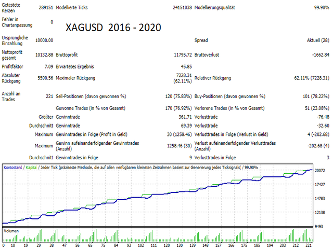Click the Gewonne Trades label
333x249 pixels.
click(91, 108)
